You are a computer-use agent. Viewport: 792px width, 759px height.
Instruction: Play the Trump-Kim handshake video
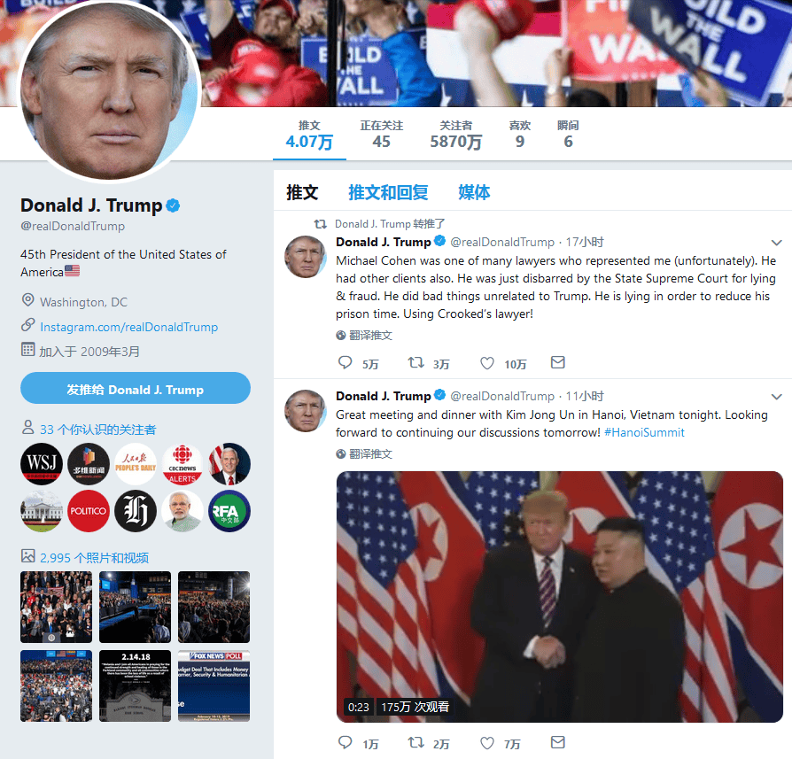(x=560, y=596)
